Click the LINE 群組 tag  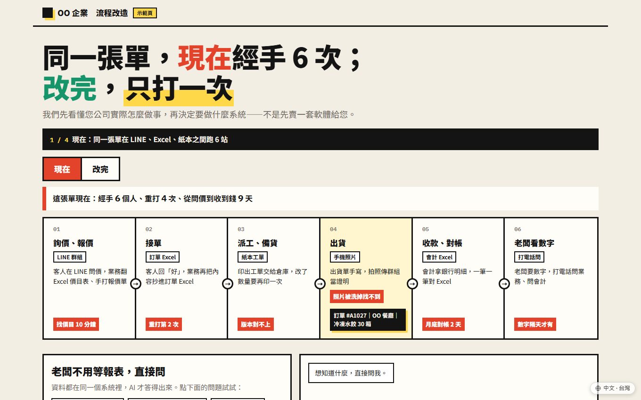click(x=70, y=257)
